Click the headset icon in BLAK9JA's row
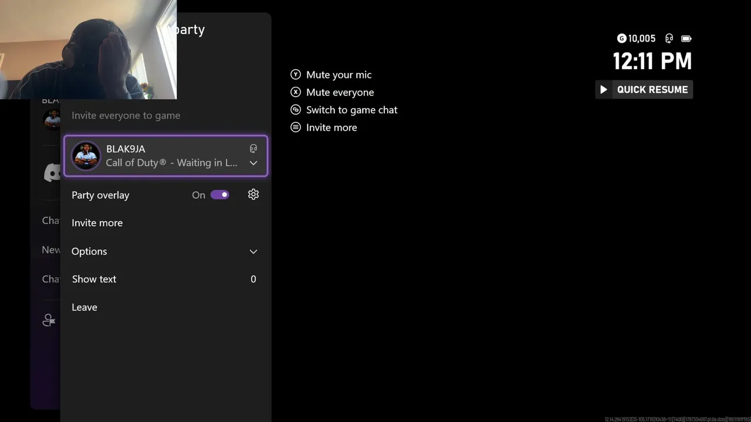Screen dimensions: 751x422 253,149
